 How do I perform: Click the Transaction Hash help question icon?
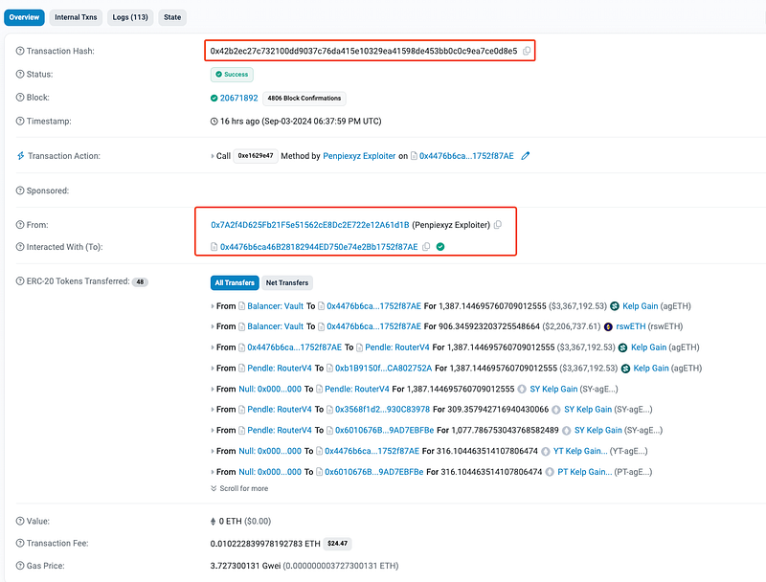20,51
